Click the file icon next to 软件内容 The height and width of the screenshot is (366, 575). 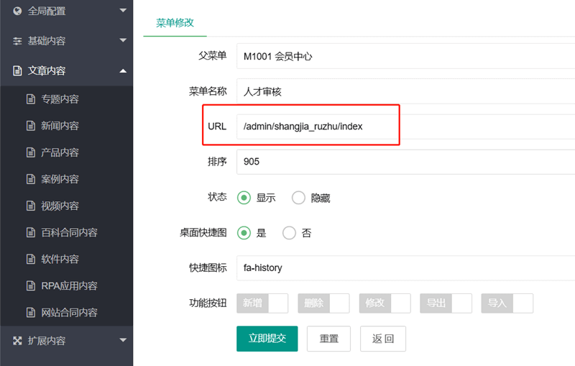(x=31, y=259)
